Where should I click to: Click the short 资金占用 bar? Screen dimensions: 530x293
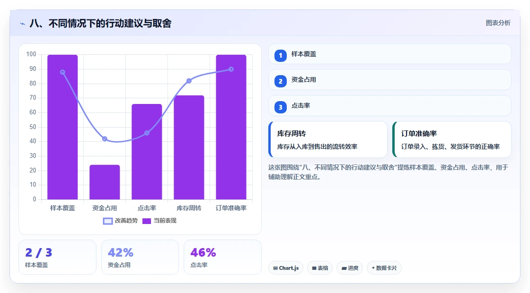point(105,182)
